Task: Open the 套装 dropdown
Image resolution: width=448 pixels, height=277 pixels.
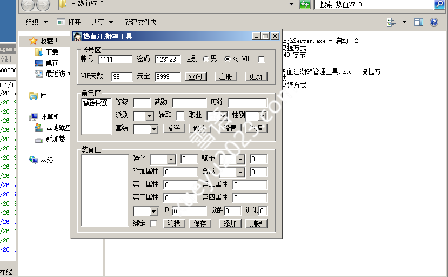Action: click(153, 129)
